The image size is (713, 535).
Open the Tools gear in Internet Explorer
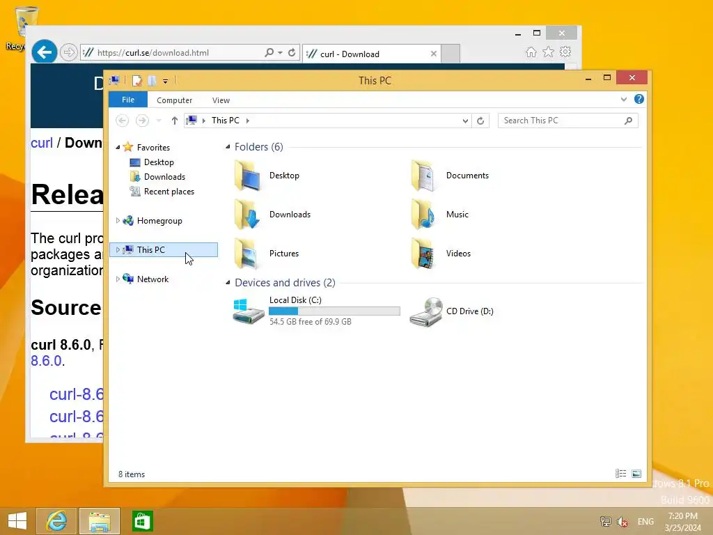(x=565, y=52)
